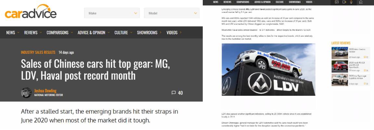Viewport: 374px width, 130px height.
Task: Click the video camera icon in the top bar
Action: tap(344, 2)
